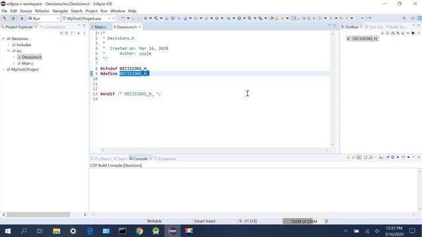This screenshot has height=237, width=422.
Task: Open the arrow beside the New toolbar icon
Action: 128,18
